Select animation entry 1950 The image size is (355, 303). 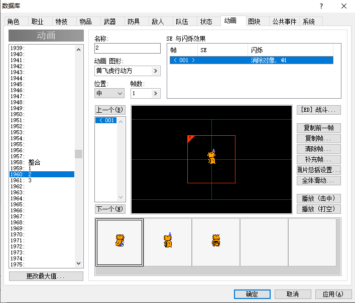coord(42,114)
